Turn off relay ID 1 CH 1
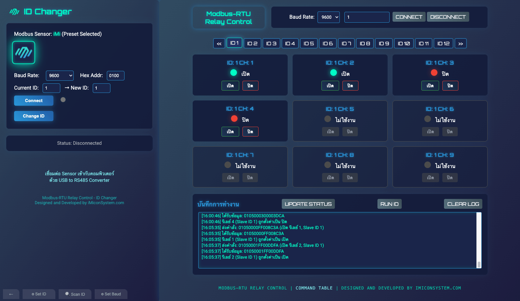Viewport: 520px width, 301px height. click(x=250, y=86)
